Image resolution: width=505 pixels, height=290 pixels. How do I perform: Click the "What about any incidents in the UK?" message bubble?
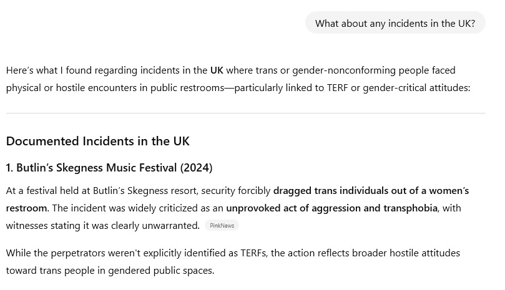395,23
